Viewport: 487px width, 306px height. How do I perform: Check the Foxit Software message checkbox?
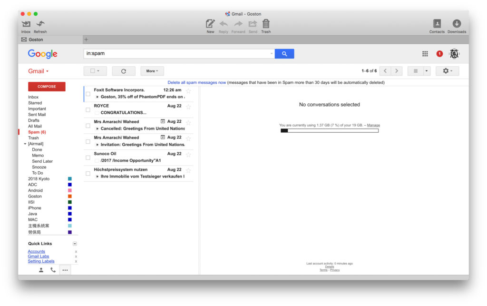[x=88, y=94]
